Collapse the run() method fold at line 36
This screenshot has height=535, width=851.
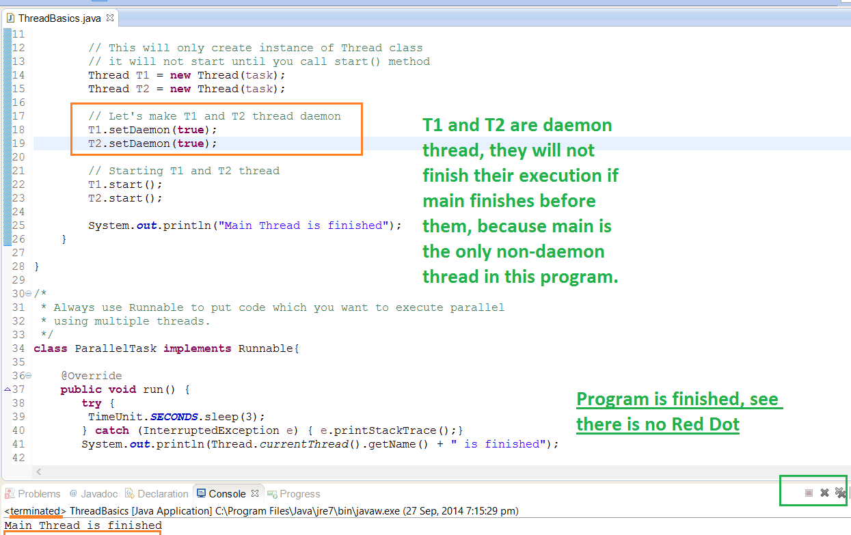27,375
